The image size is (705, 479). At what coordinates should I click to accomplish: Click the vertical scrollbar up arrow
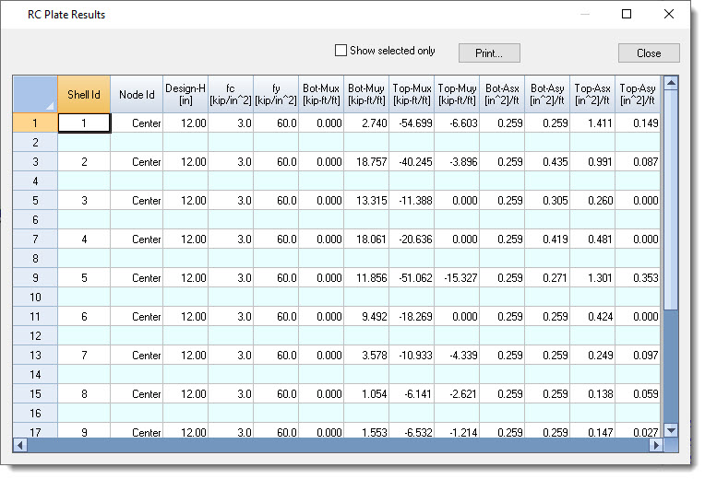[x=671, y=83]
